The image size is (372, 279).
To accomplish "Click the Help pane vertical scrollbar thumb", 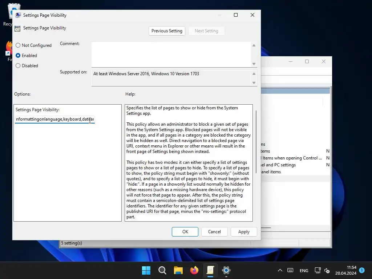I will pyautogui.click(x=256, y=142).
